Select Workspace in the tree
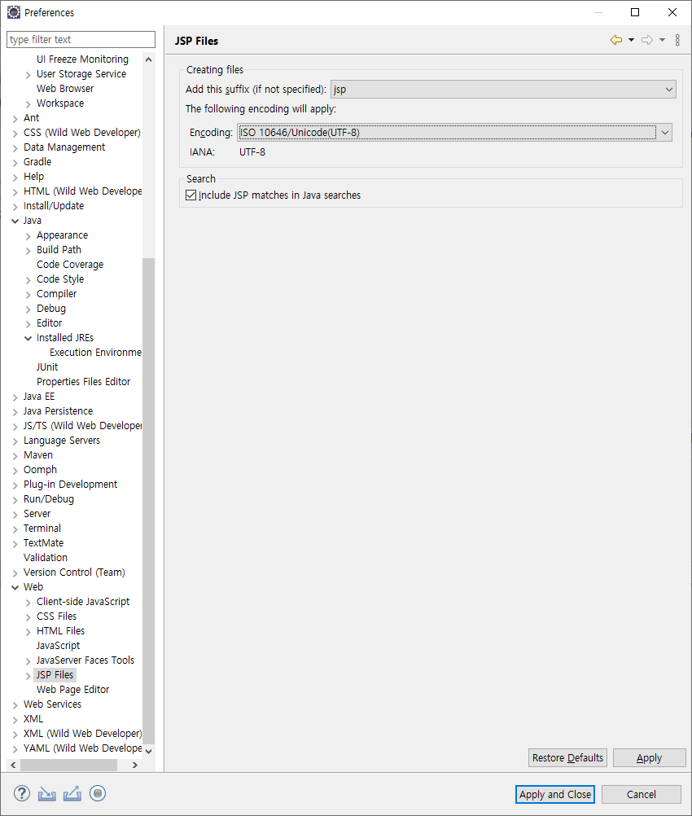The image size is (692, 816). 59,103
